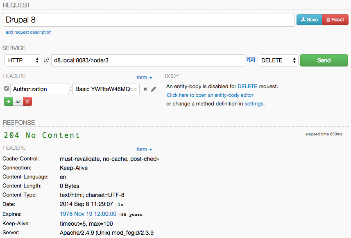Expand the request headers form dropdown
Screen dimensions: 351x238
[x=145, y=78]
